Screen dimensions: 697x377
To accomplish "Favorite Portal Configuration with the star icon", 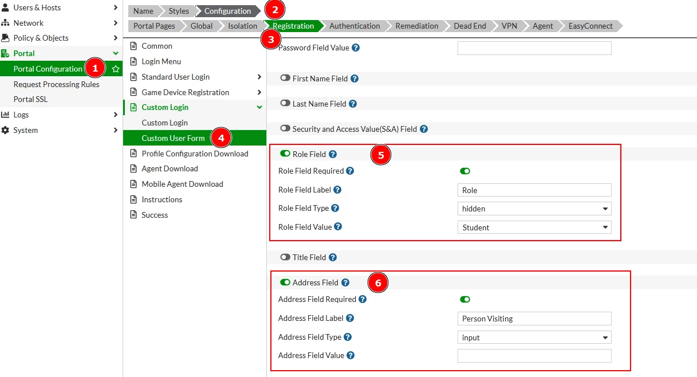I will click(116, 69).
